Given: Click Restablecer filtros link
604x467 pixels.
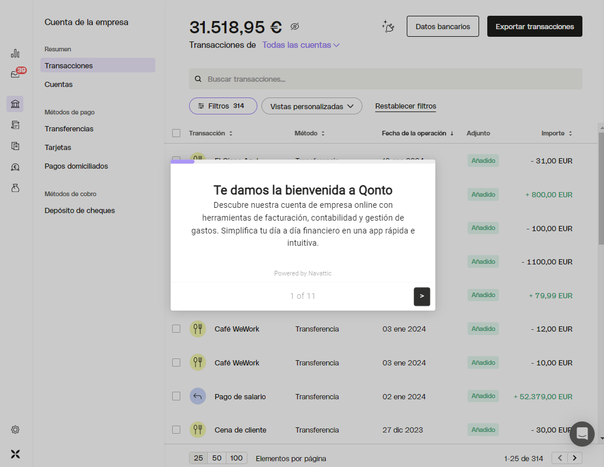Looking at the screenshot, I should point(406,106).
